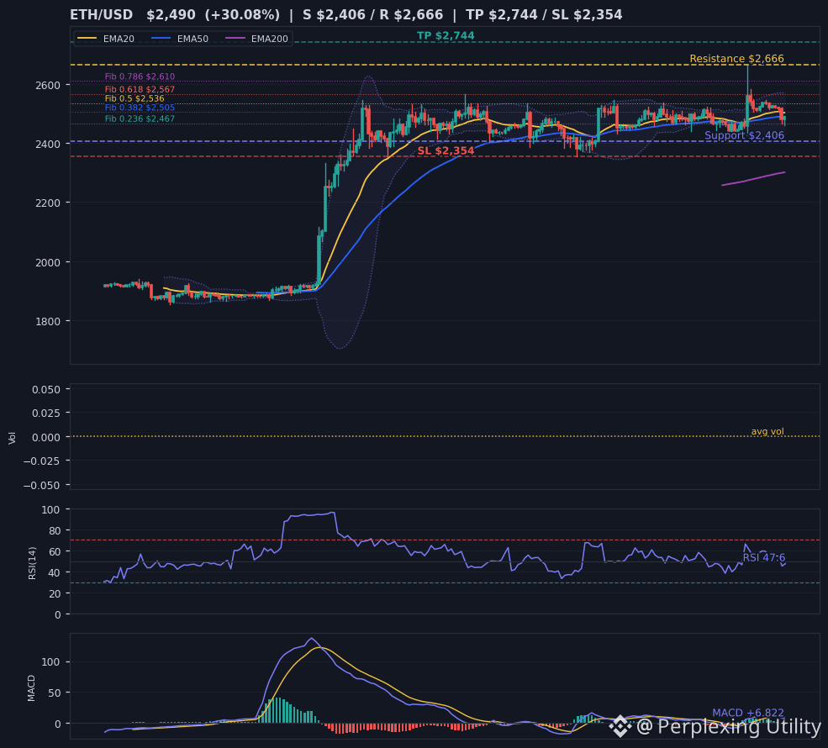828x748 pixels.
Task: Click the Fib 0.5 $2,536 label
Action: coord(134,98)
